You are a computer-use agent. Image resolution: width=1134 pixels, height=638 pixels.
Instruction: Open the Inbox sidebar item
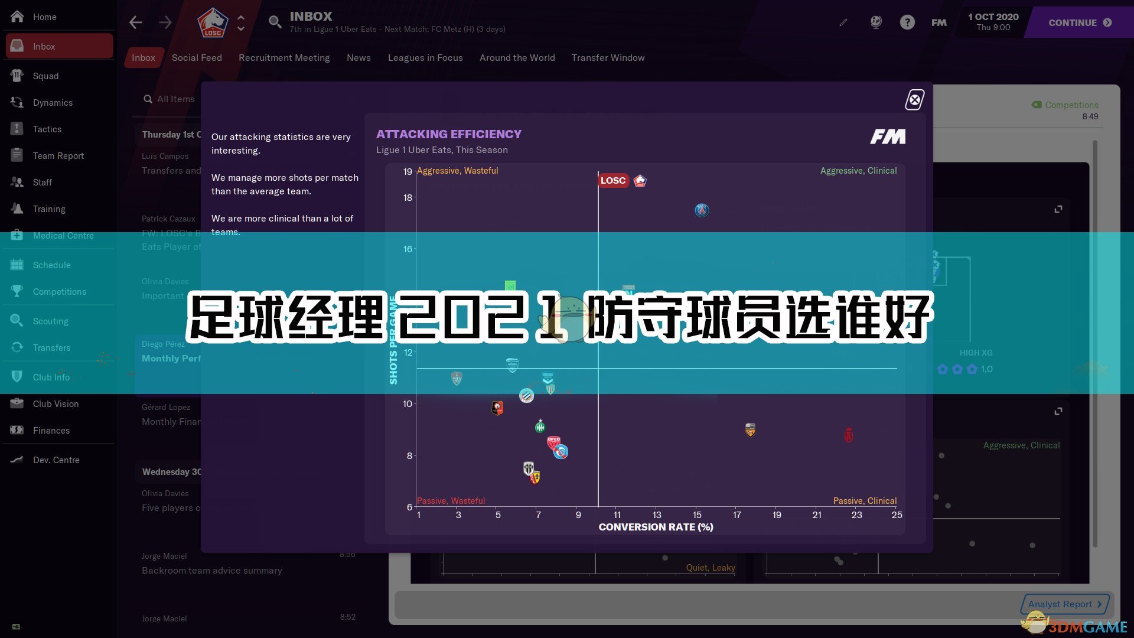59,46
